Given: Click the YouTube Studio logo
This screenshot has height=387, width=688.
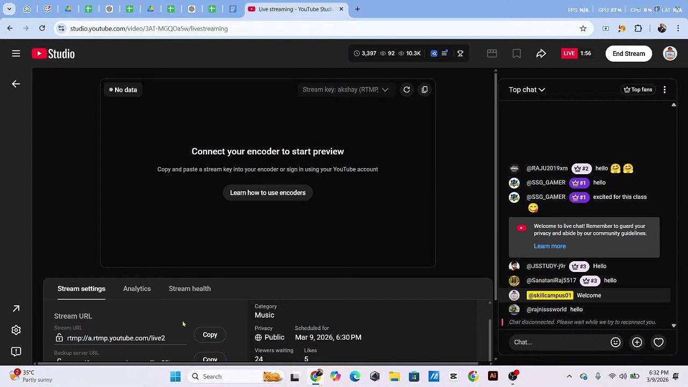Looking at the screenshot, I should [53, 53].
